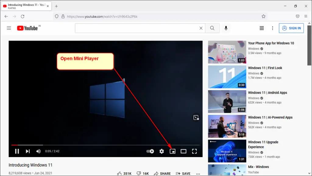Close the Introducing Windows 11 tab
This screenshot has width=312, height=176.
point(48,6)
